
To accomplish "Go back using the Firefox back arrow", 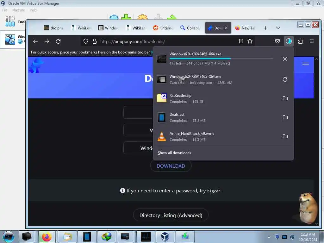I will [35, 41].
